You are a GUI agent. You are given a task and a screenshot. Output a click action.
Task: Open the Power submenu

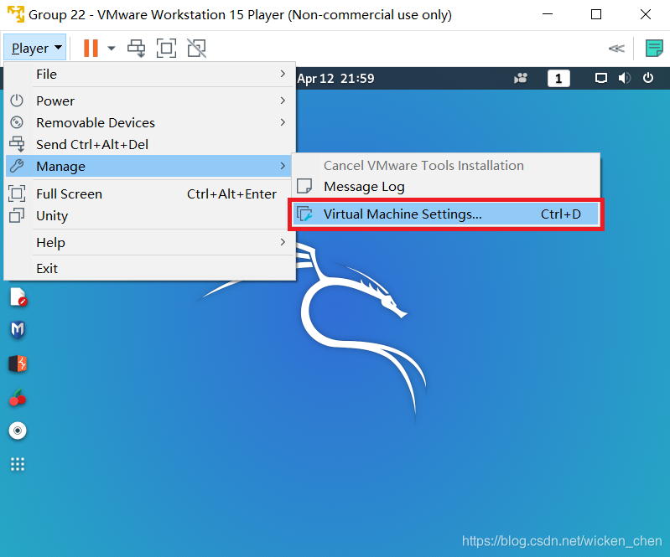(149, 101)
